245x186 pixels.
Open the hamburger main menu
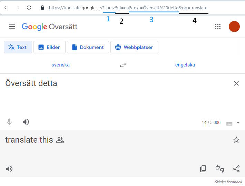point(12,27)
